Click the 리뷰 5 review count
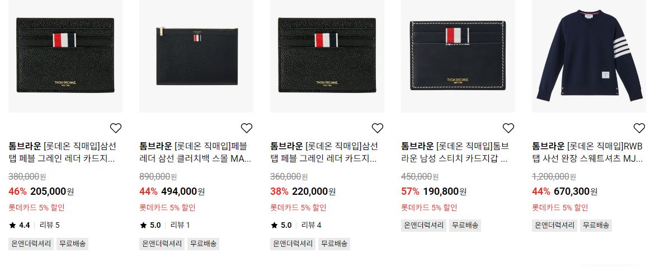The height and width of the screenshot is (267, 655). point(49,225)
